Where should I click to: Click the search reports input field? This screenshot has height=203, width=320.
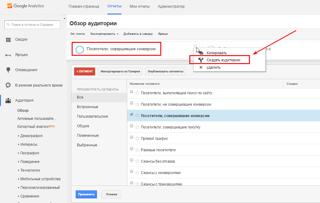pyautogui.click(x=32, y=25)
